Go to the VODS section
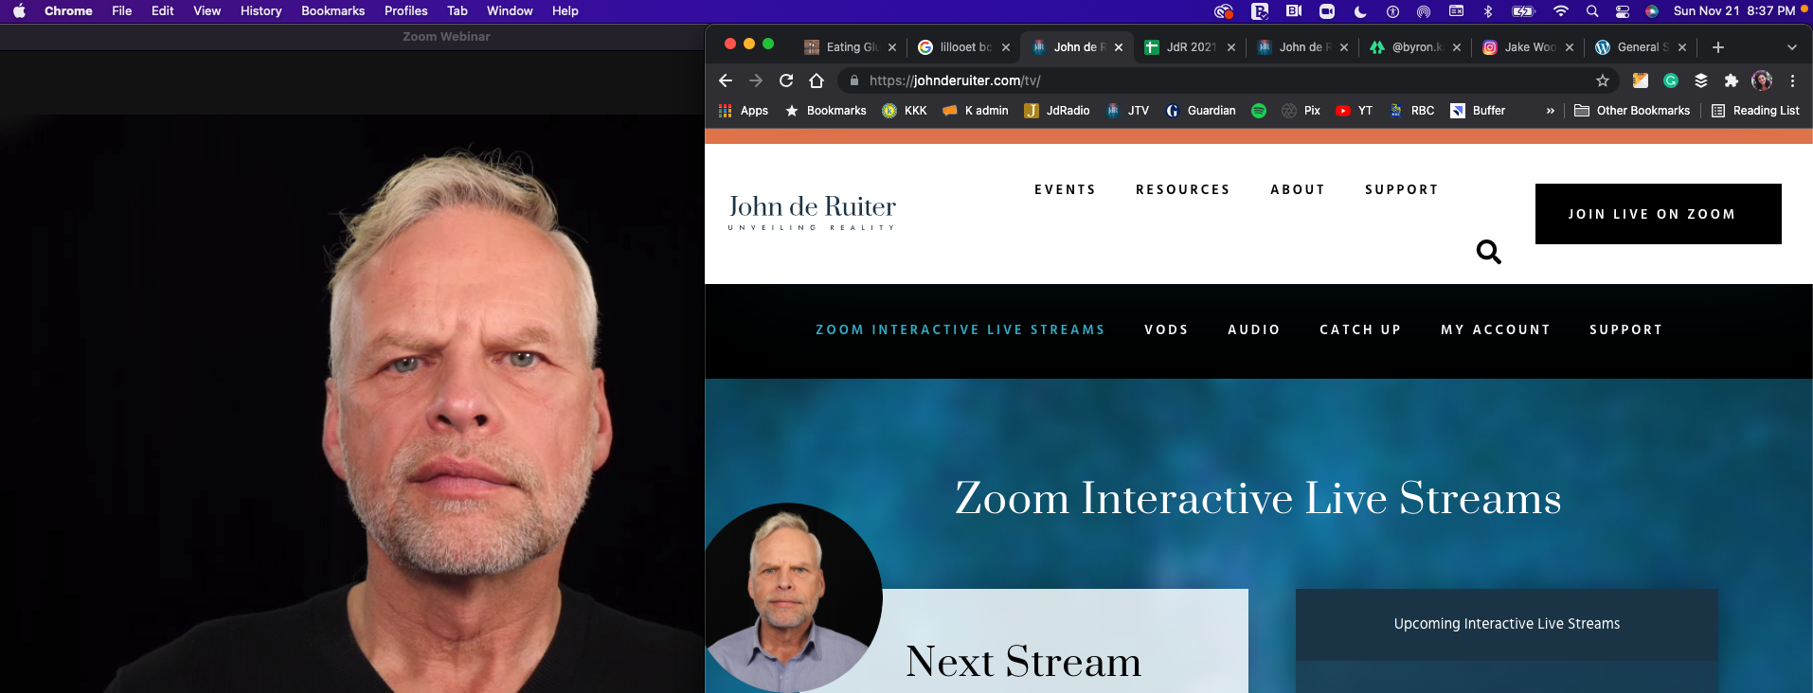1813x693 pixels. point(1166,329)
